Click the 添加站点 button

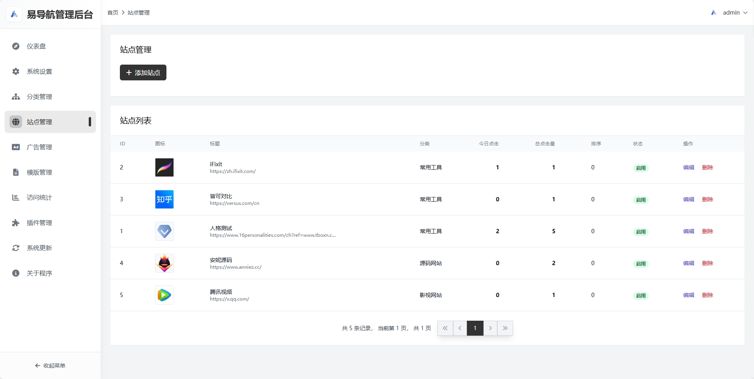point(143,72)
